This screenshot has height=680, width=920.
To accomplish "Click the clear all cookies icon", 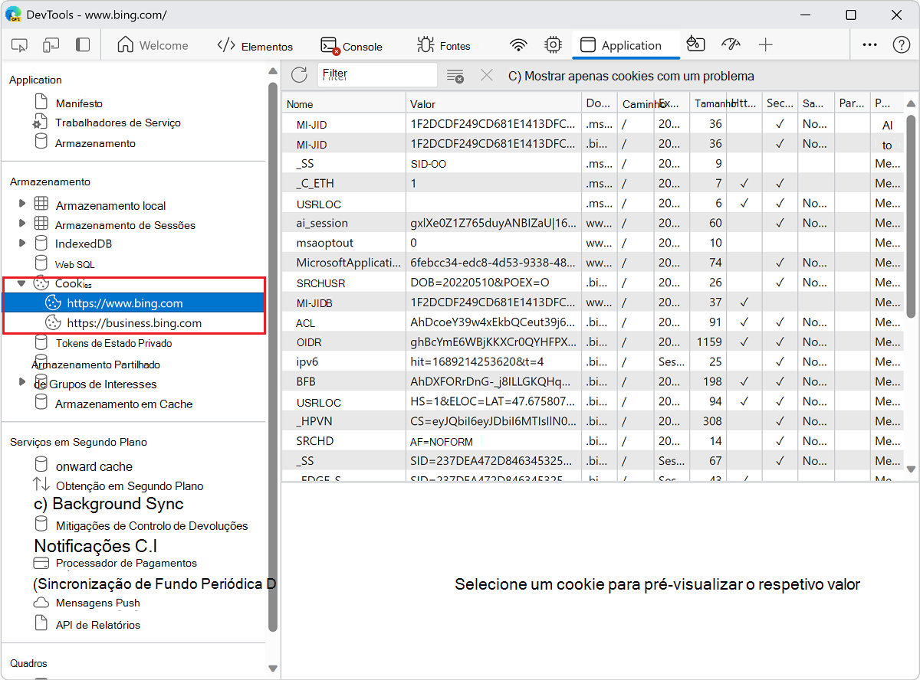I will (x=455, y=76).
